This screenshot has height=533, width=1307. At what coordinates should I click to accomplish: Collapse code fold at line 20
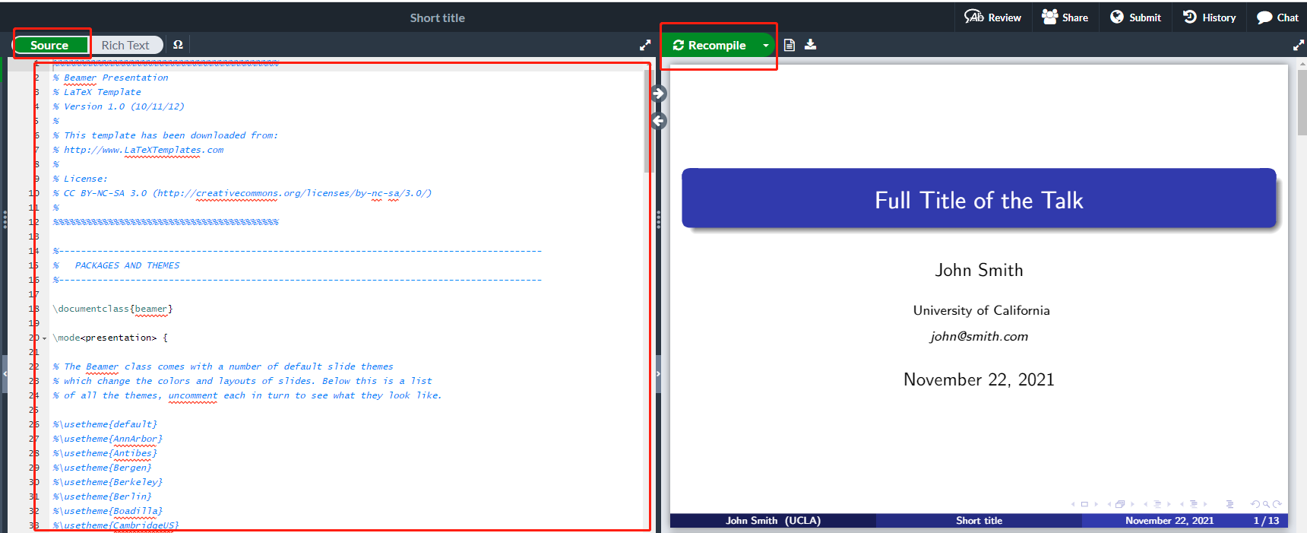(x=44, y=338)
